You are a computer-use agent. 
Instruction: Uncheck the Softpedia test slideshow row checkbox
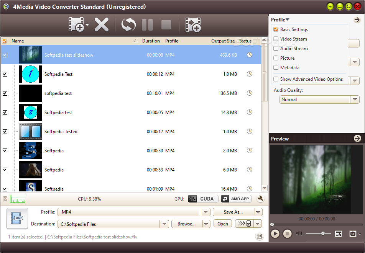coord(5,55)
